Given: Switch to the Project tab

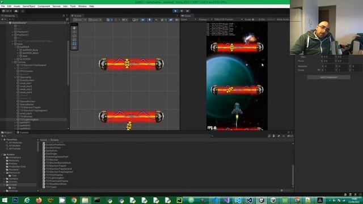Looking at the screenshot, I should coord(7,133).
